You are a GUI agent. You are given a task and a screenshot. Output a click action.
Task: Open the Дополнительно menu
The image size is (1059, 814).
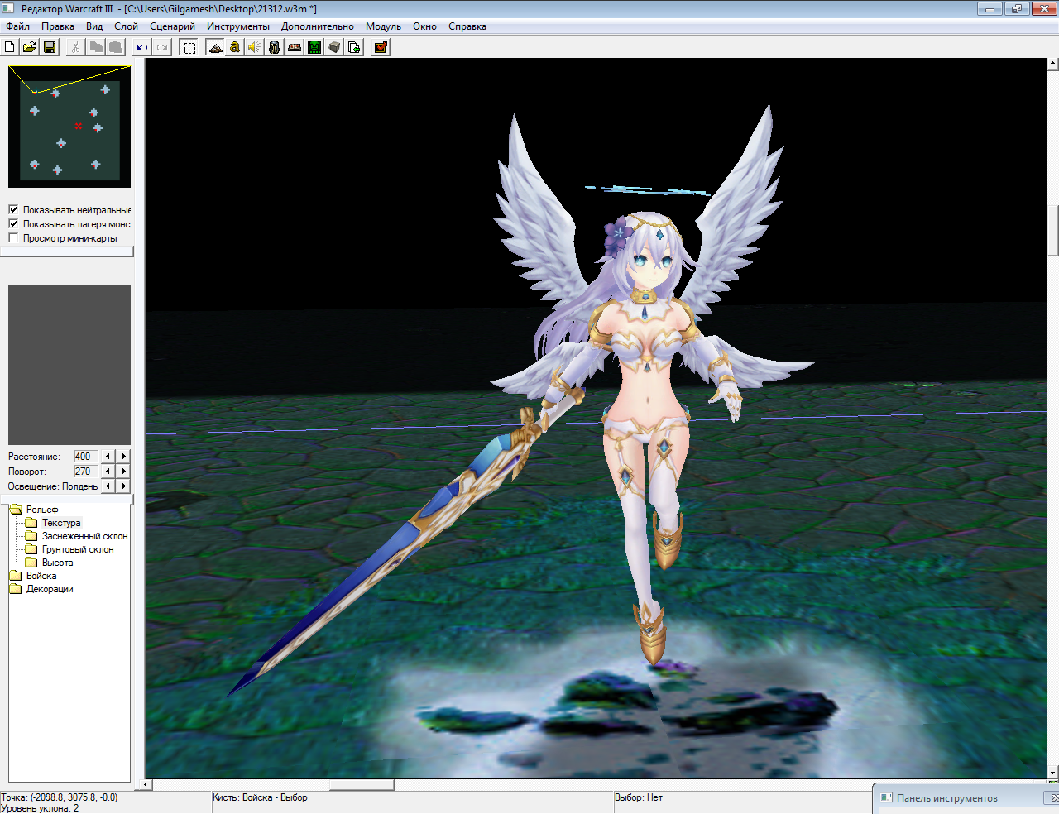[317, 26]
